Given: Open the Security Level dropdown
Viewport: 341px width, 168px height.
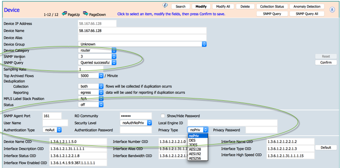Looking at the screenshot, I should (x=135, y=123).
